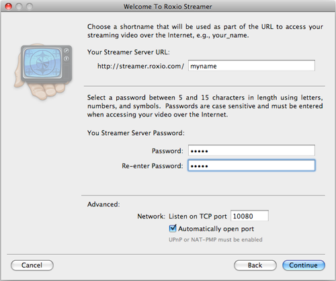
Task: Click the Welcome To Roxio Streamer title bar
Action: [x=168, y=7]
